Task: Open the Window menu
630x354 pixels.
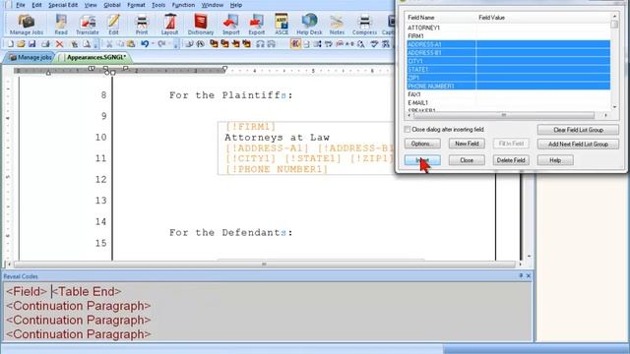Action: tap(213, 5)
